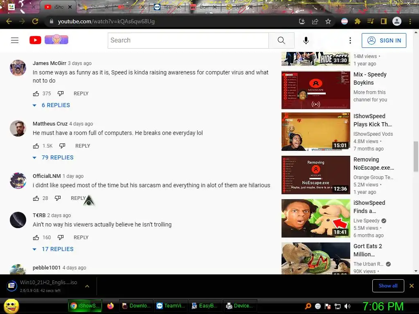The height and width of the screenshot is (314, 419).
Task: Click the install/download page icon in address bar
Action: [302, 21]
